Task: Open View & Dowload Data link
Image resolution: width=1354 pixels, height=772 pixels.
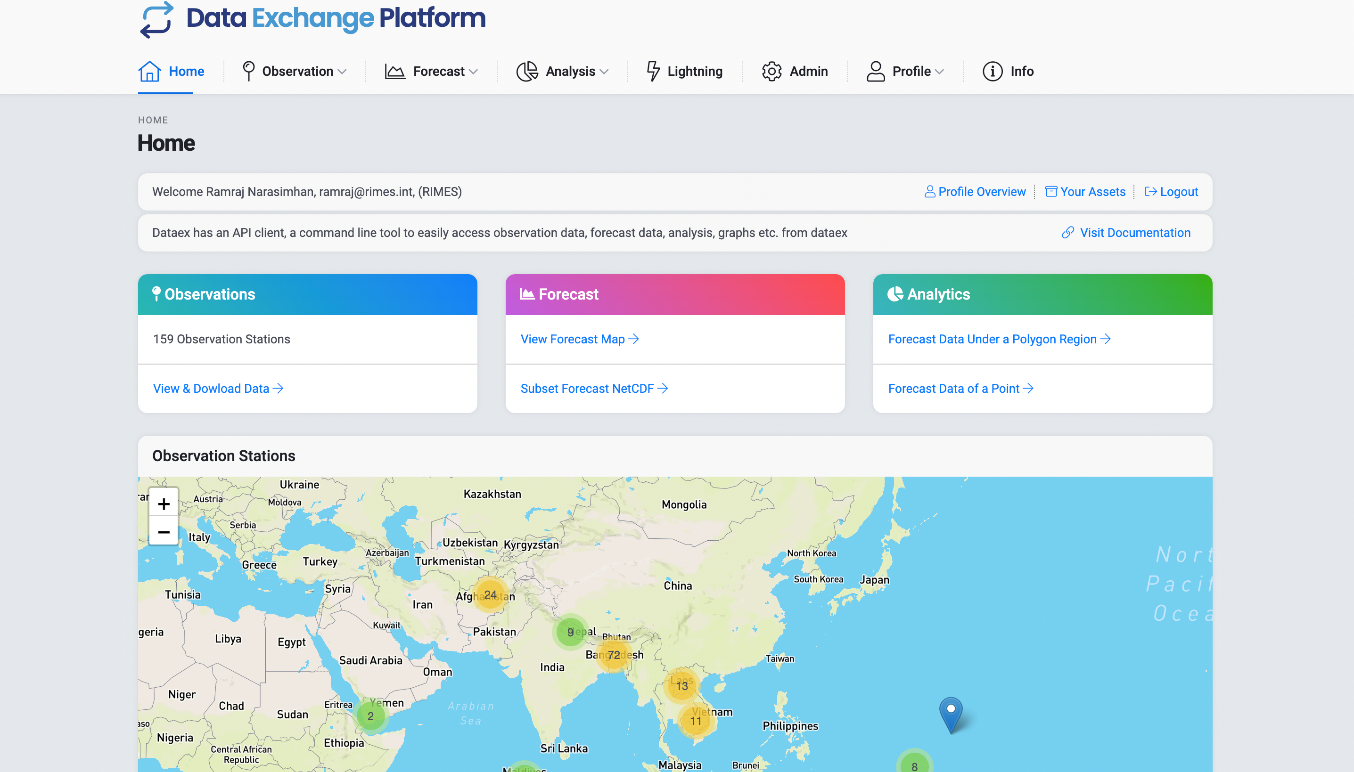Action: [x=218, y=389]
